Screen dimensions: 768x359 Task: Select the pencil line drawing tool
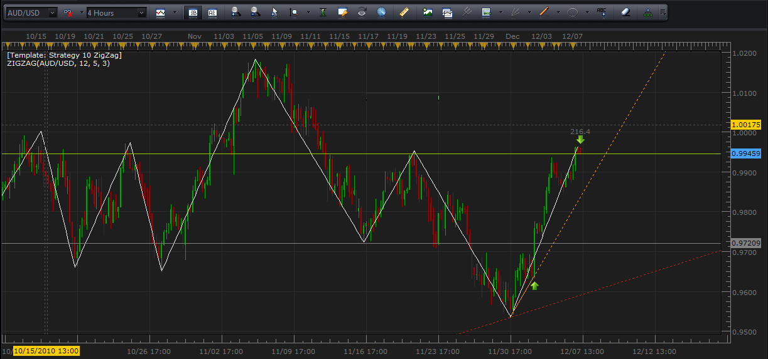(544, 12)
